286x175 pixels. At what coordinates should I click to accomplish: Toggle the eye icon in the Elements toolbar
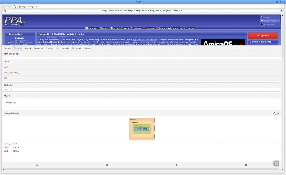tap(176, 165)
